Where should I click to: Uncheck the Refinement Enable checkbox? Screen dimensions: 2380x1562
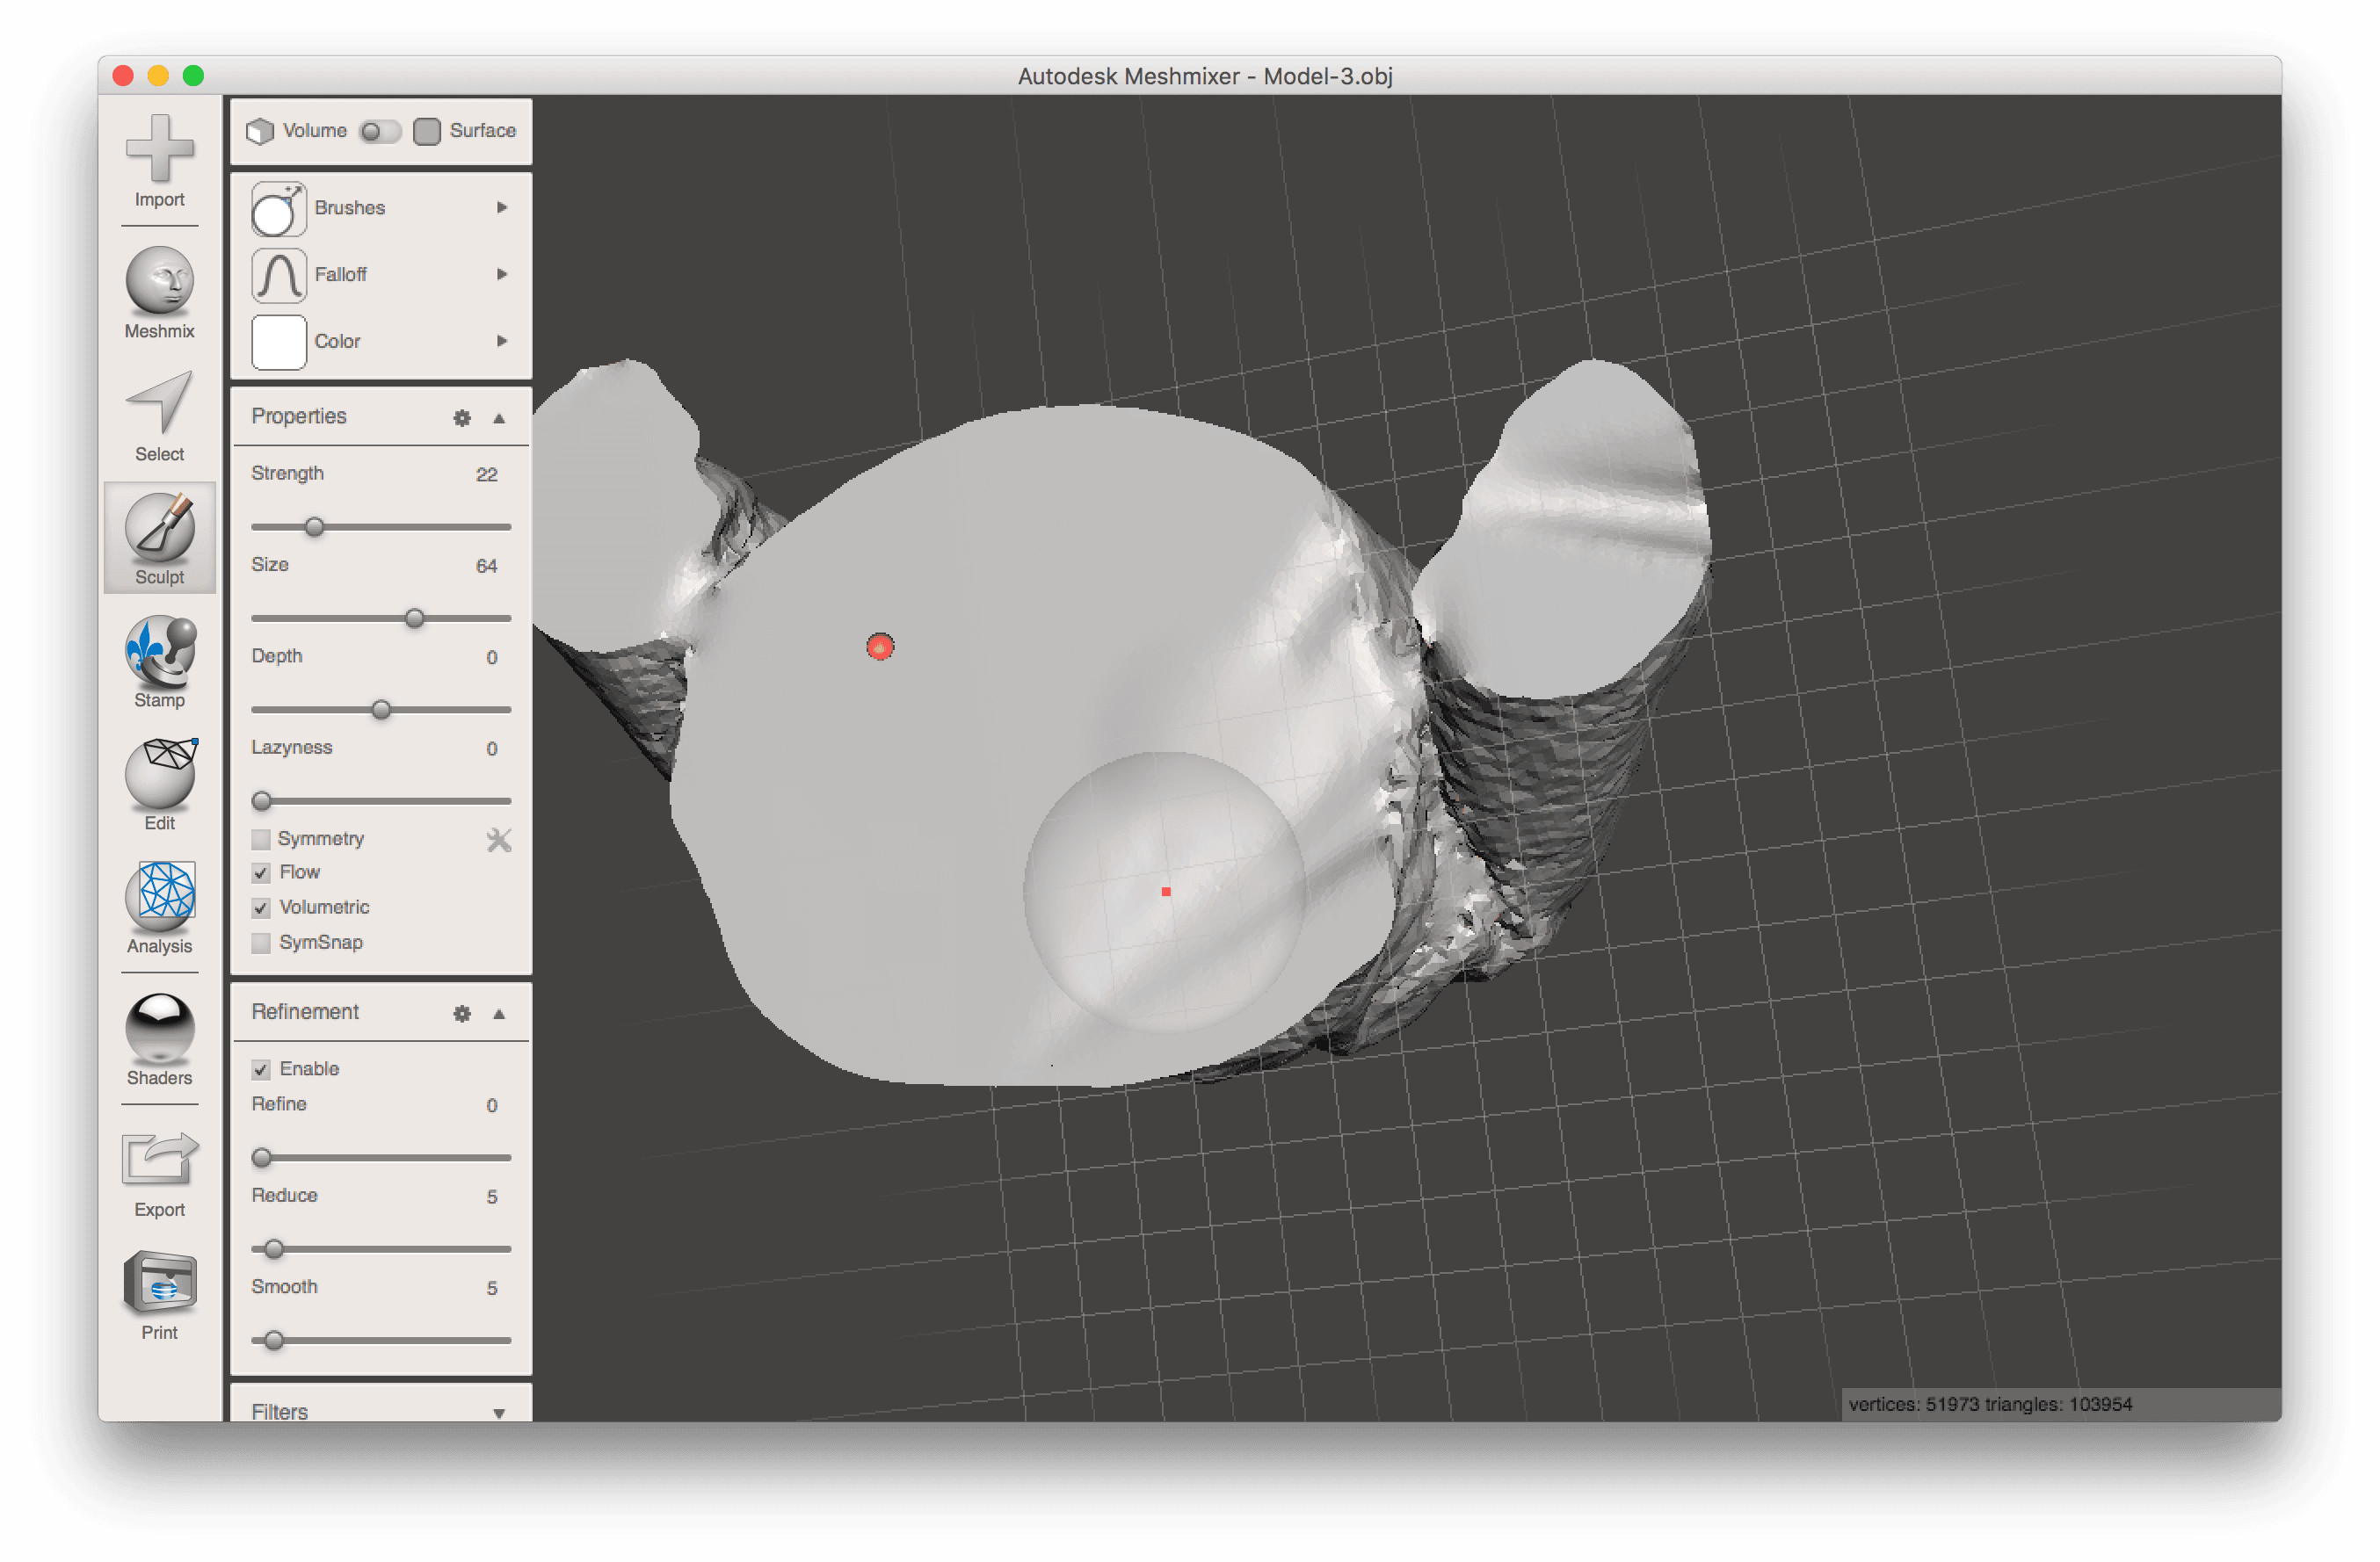[x=261, y=1070]
